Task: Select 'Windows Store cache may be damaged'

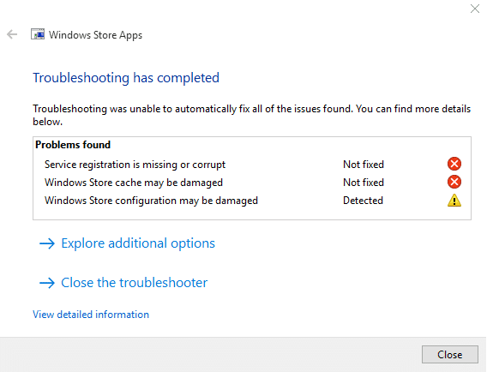Action: click(134, 183)
